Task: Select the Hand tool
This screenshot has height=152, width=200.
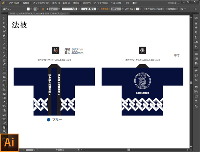Action: [4, 128]
